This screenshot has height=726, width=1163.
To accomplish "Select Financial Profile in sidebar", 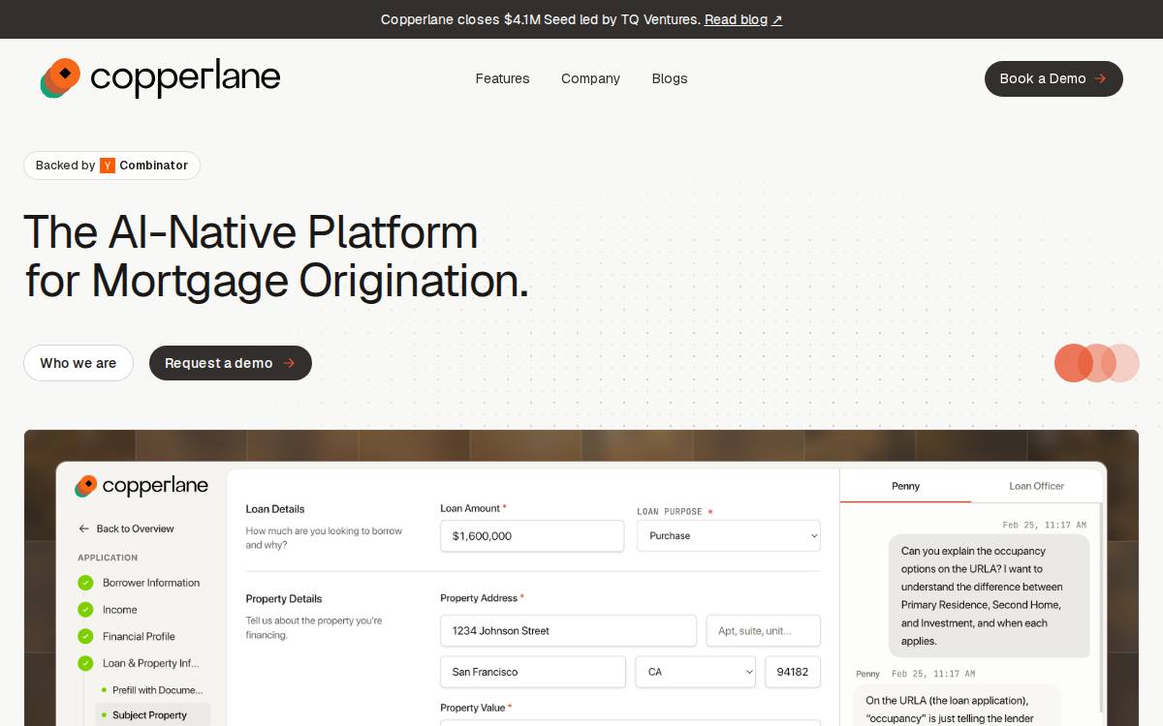I will pyautogui.click(x=139, y=636).
